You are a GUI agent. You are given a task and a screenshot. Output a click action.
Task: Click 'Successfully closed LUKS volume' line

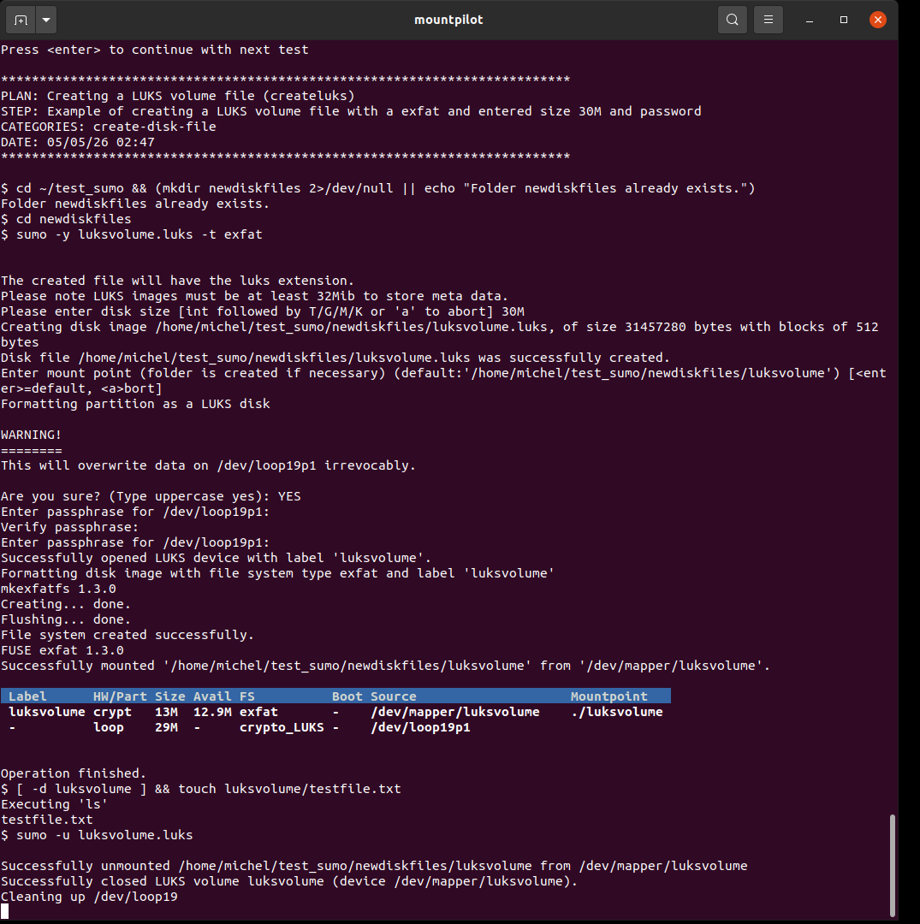tap(289, 881)
